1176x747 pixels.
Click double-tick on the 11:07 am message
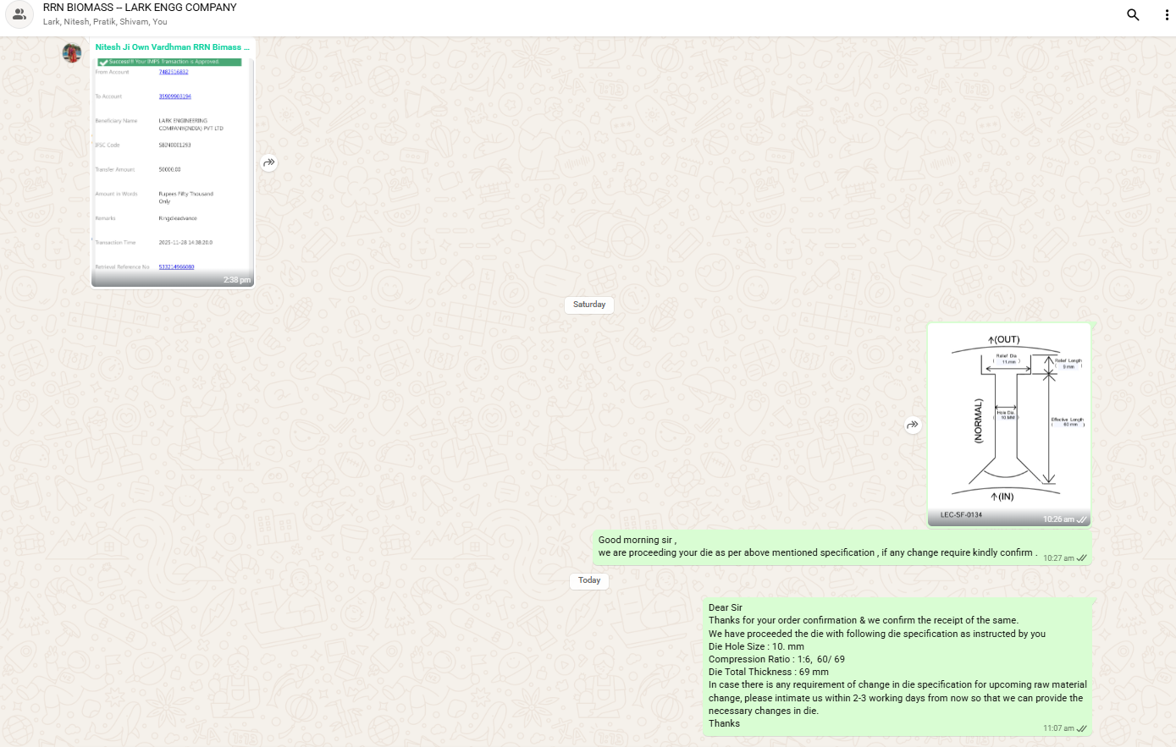1082,728
